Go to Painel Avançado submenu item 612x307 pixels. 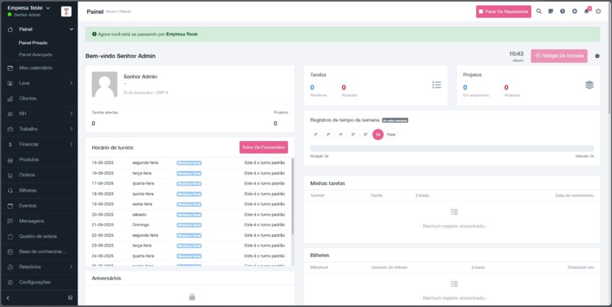point(36,54)
